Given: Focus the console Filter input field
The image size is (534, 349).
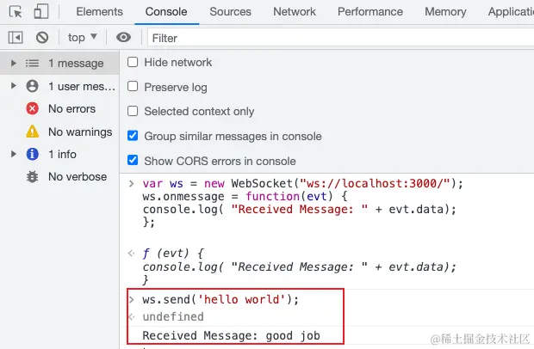Looking at the screenshot, I should coord(340,38).
